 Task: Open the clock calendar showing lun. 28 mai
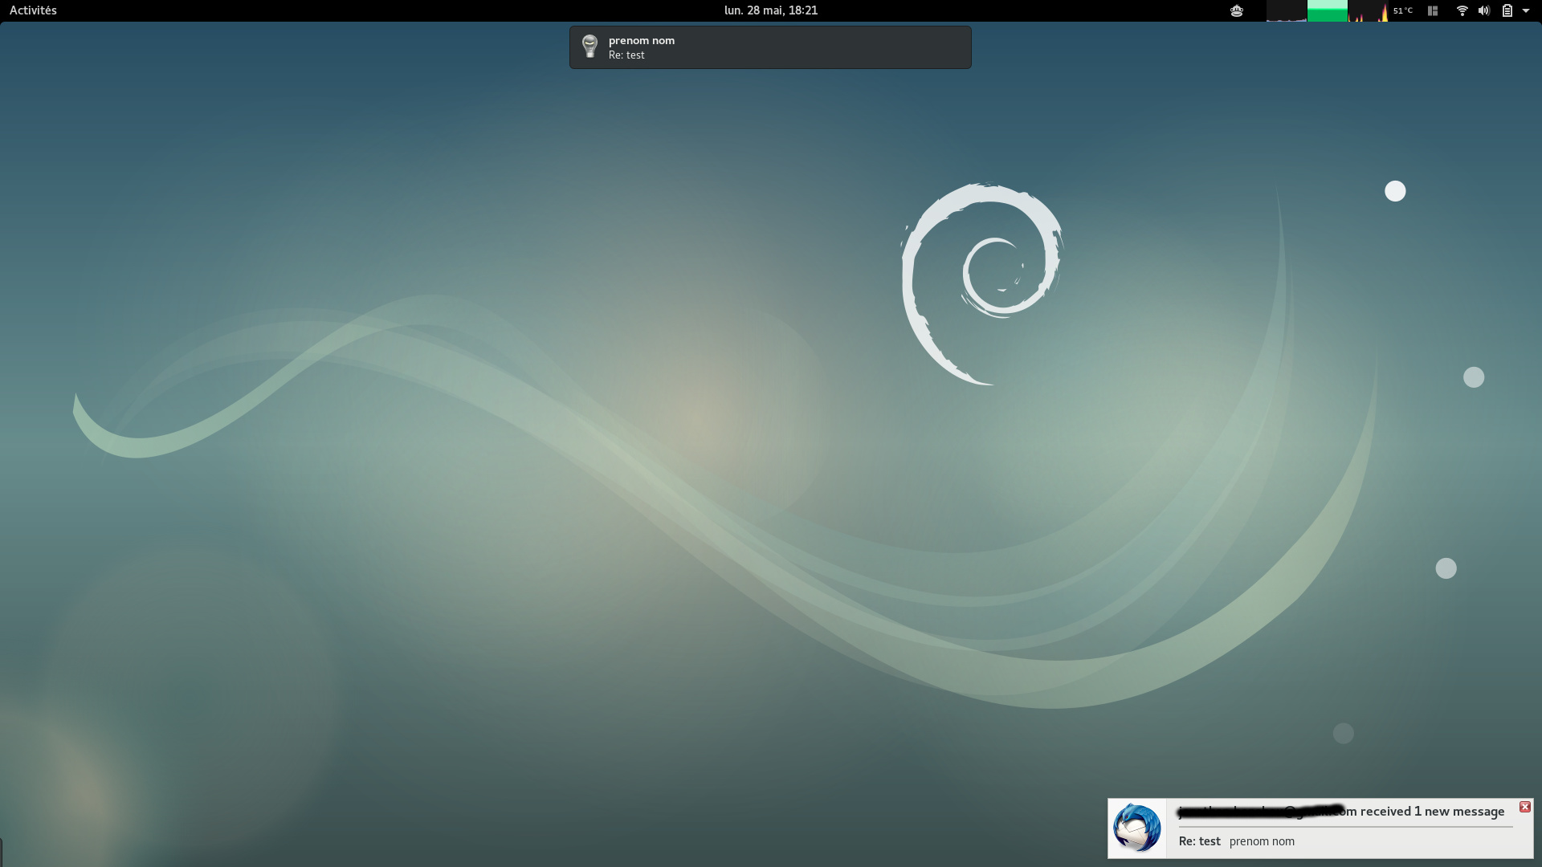[770, 10]
